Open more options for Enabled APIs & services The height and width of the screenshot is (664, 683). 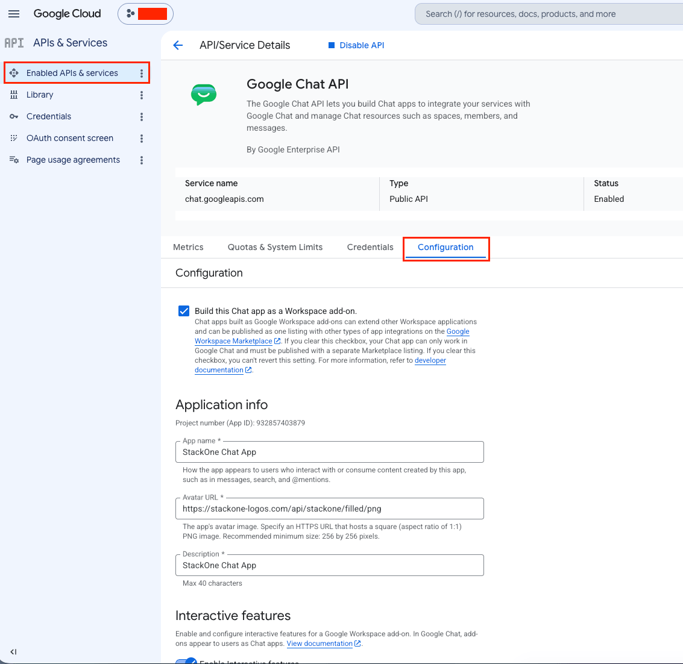pyautogui.click(x=142, y=73)
